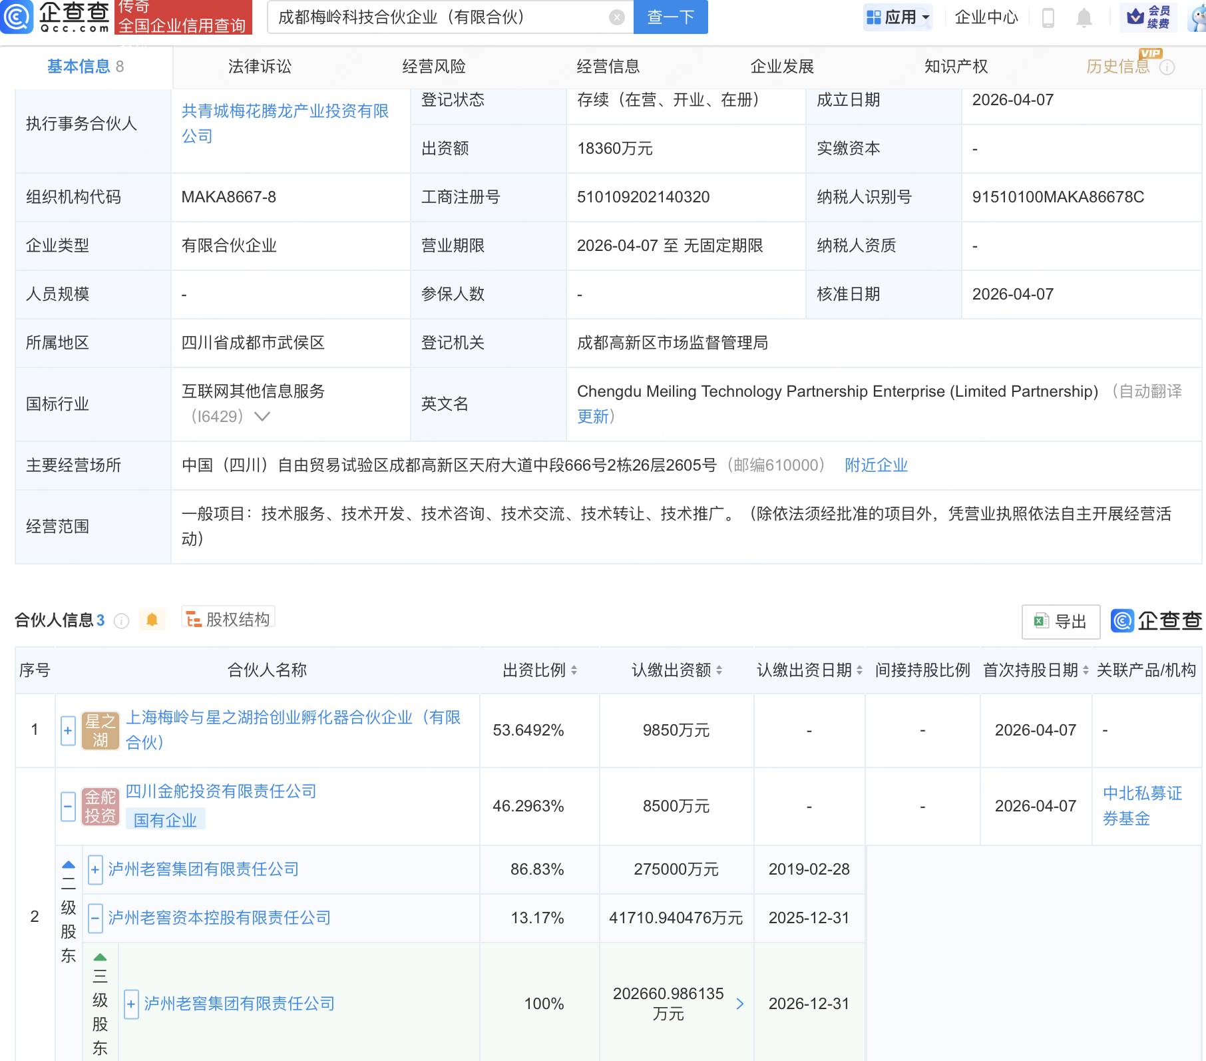Viewport: 1206px width, 1061px height.
Task: Open the equity structure view
Action: click(228, 619)
